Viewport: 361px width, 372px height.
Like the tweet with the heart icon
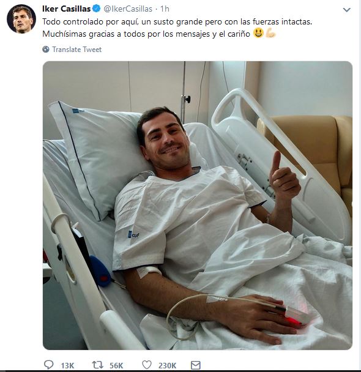pyautogui.click(x=147, y=365)
